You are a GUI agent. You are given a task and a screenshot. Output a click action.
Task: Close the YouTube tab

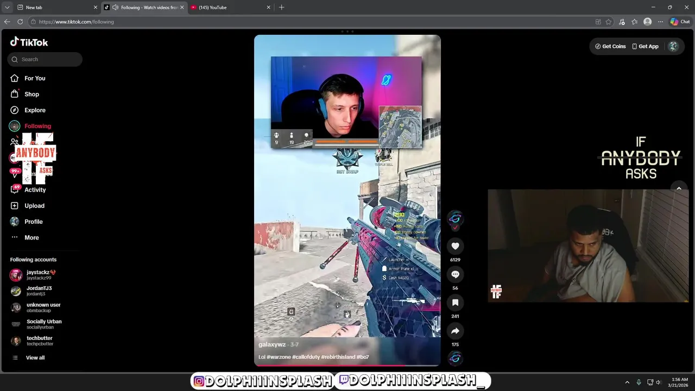click(268, 7)
